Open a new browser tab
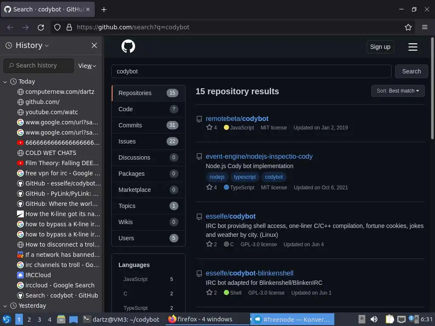 (104, 9)
